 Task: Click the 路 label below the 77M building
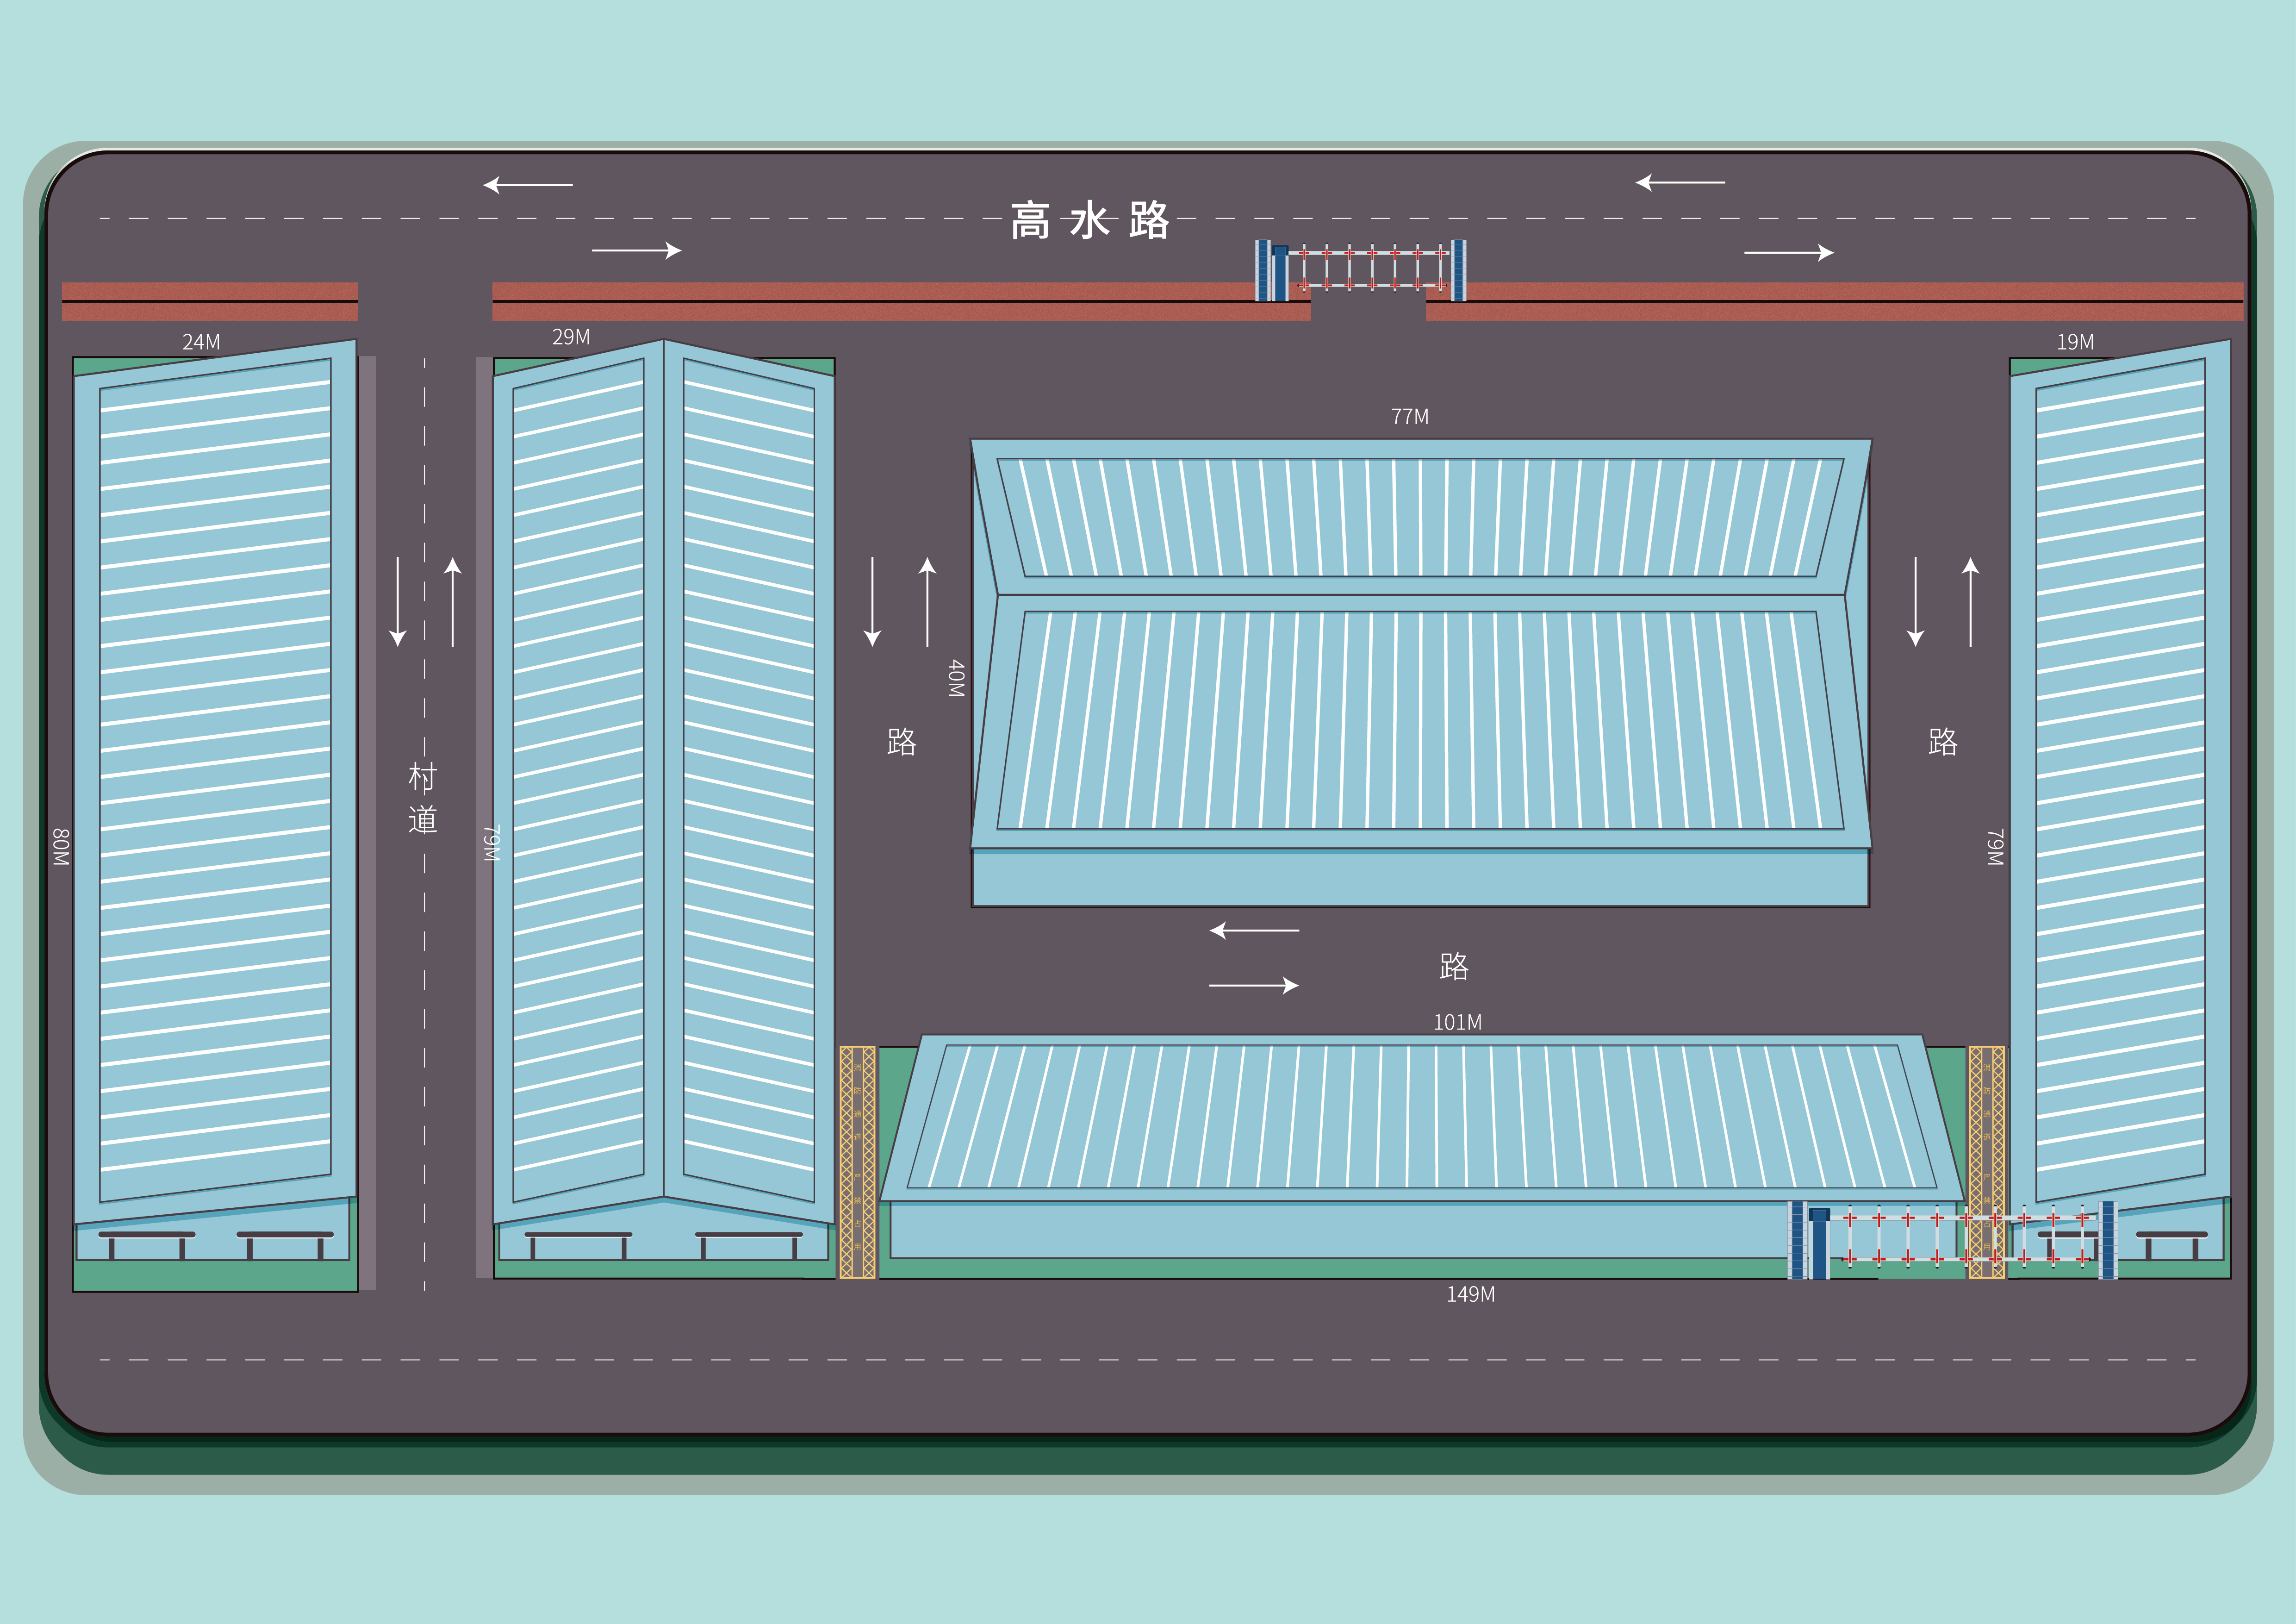[1454, 966]
